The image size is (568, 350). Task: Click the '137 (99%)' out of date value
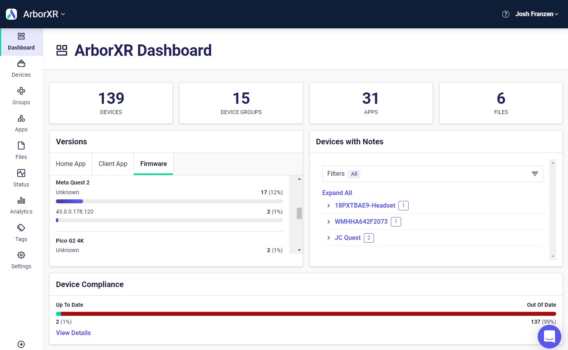click(543, 322)
